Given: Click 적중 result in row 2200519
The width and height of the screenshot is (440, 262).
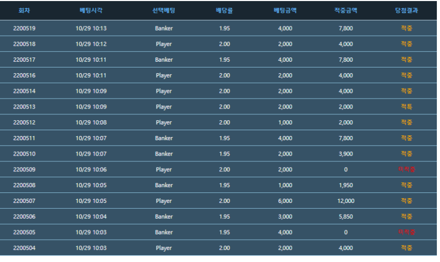Looking at the screenshot, I should pyautogui.click(x=407, y=28).
